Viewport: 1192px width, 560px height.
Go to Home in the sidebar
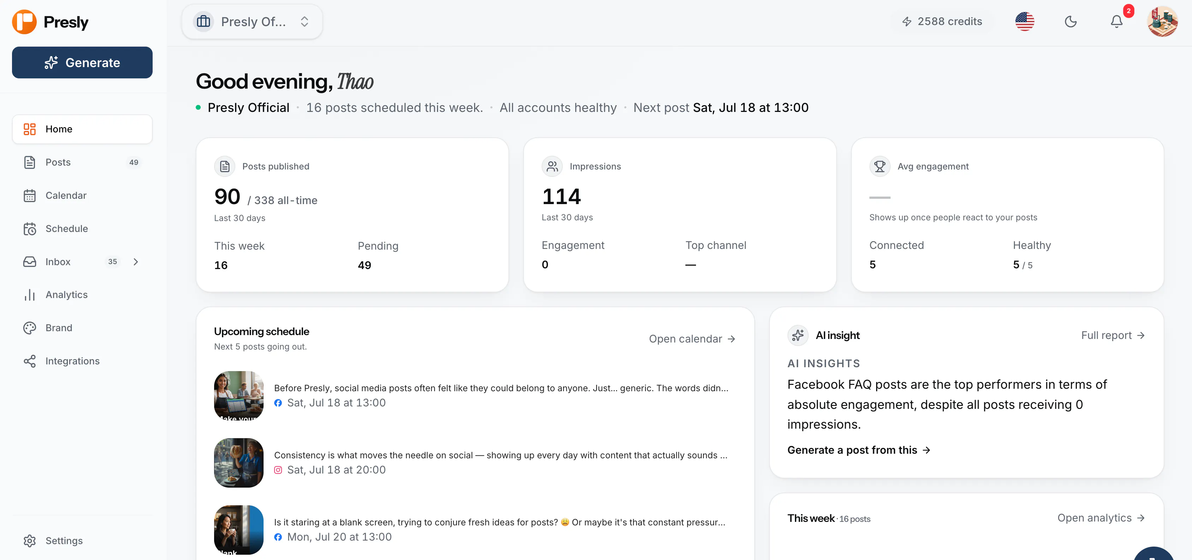pos(82,129)
